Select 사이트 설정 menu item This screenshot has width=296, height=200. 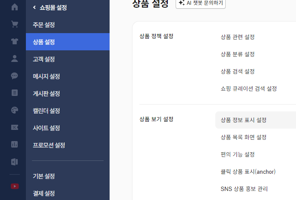point(68,128)
